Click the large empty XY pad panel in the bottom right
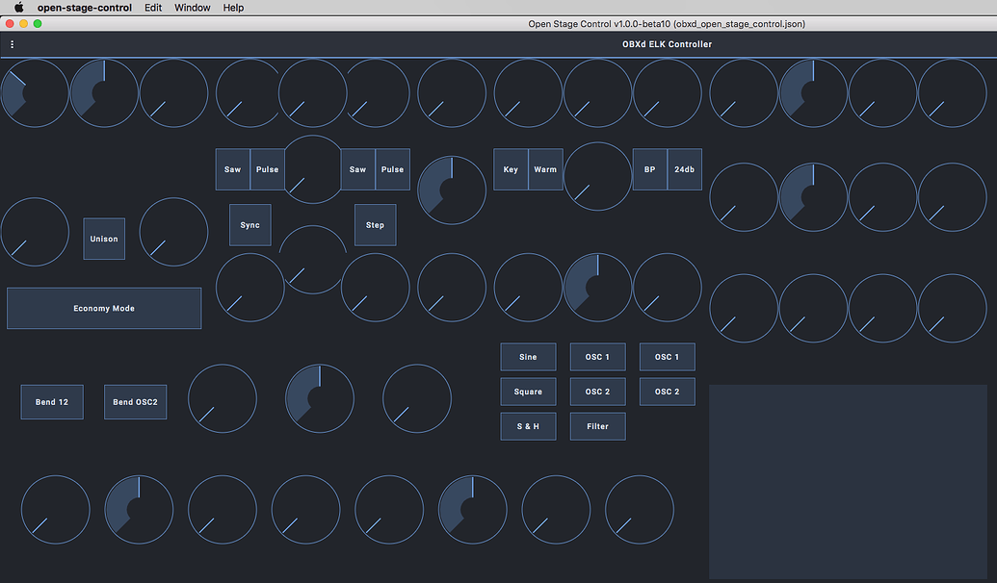 [849, 481]
